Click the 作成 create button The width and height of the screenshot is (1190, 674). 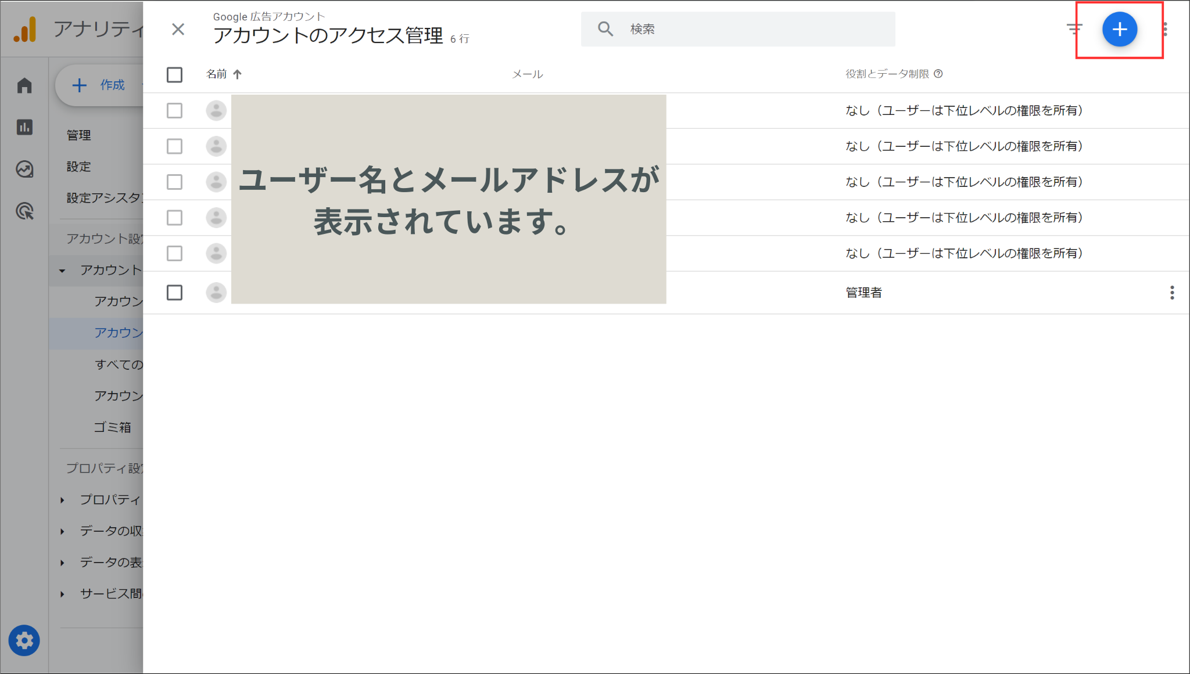pos(99,85)
